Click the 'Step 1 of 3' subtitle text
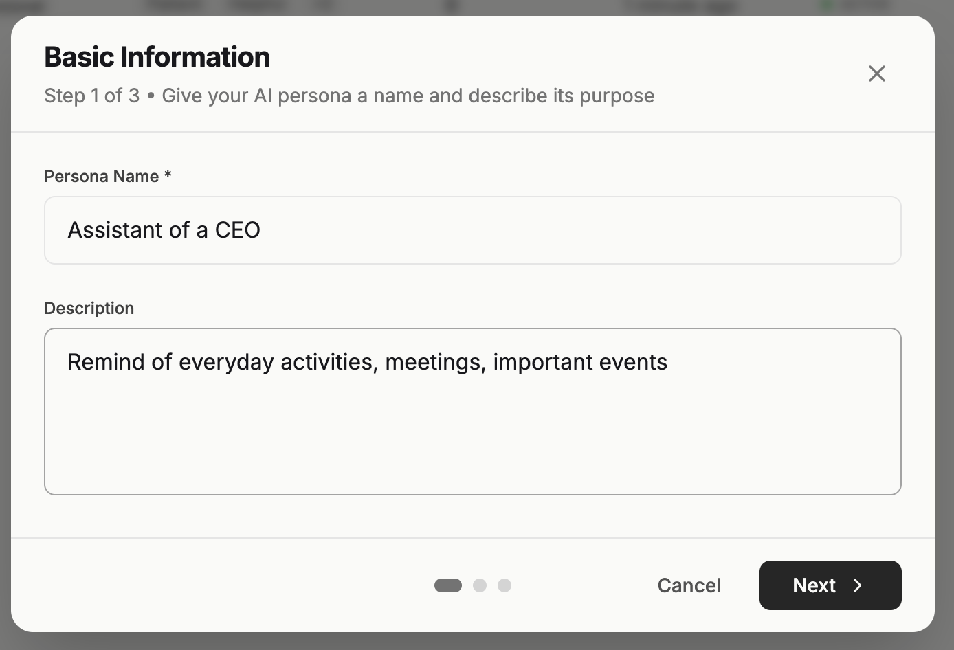The image size is (954, 650). [91, 96]
